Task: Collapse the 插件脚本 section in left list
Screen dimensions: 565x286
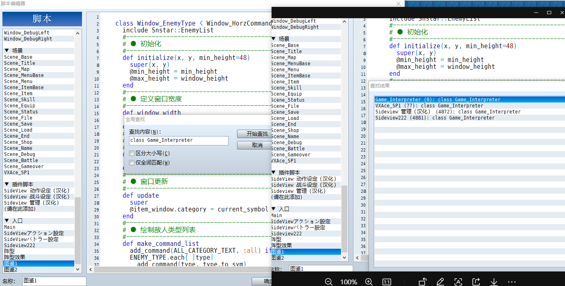Action: [6, 185]
